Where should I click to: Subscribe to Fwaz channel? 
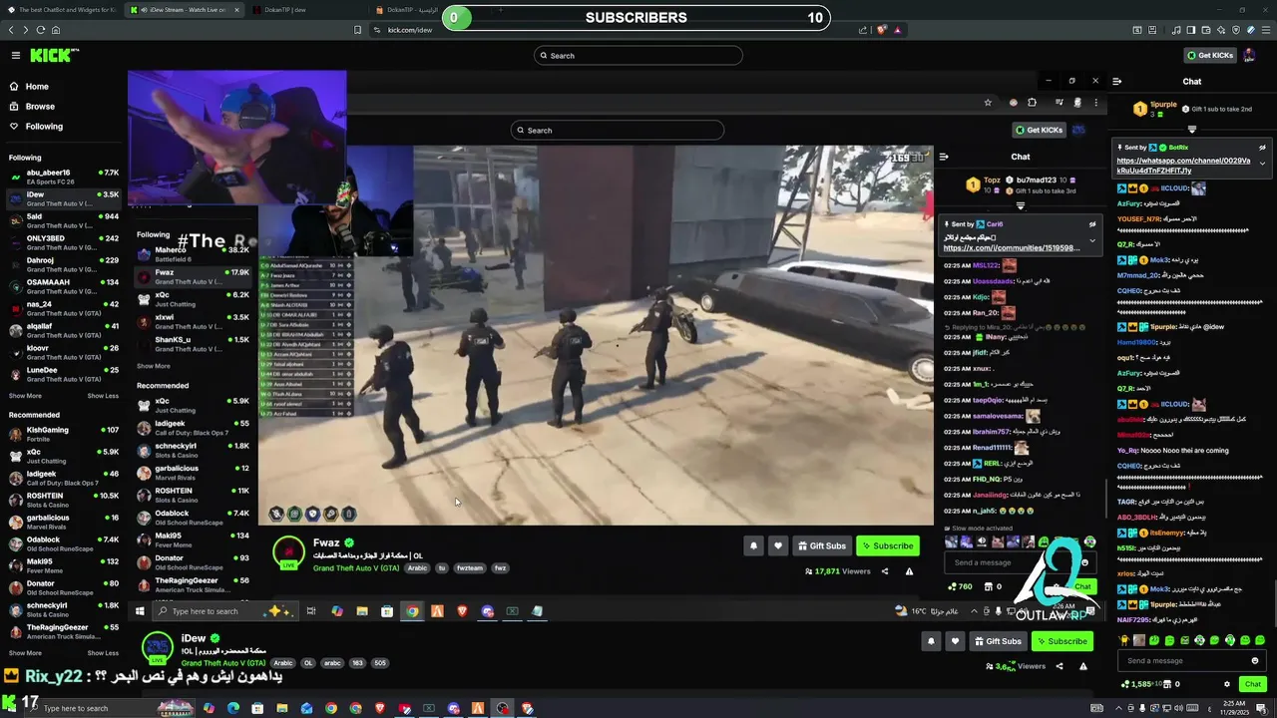point(888,545)
